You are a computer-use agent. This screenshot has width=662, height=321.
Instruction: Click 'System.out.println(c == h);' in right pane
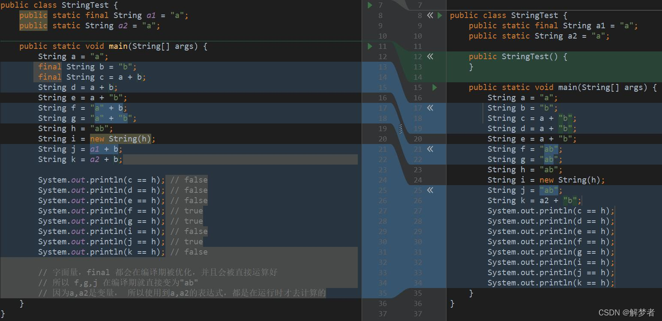point(551,211)
